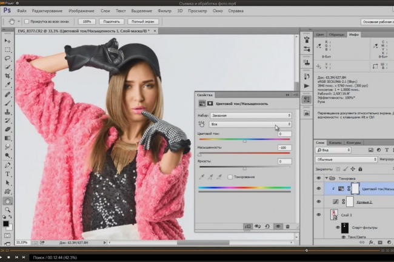Click add layer style fx icon

(x=371, y=243)
